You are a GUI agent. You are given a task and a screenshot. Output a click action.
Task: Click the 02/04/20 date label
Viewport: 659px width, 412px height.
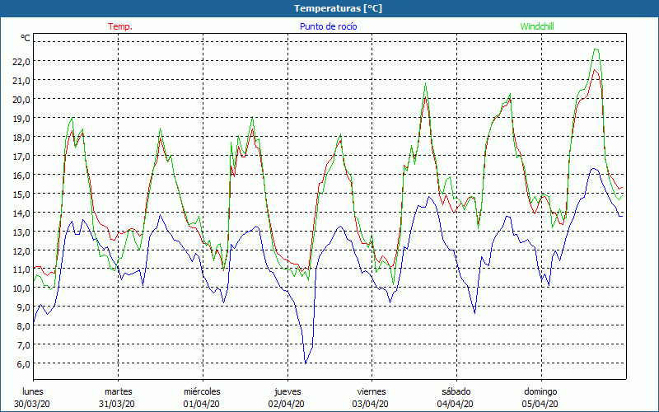tap(286, 404)
